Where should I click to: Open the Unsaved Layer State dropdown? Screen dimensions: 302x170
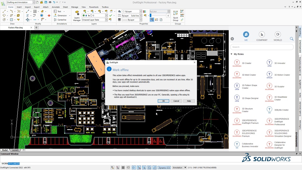95,20
